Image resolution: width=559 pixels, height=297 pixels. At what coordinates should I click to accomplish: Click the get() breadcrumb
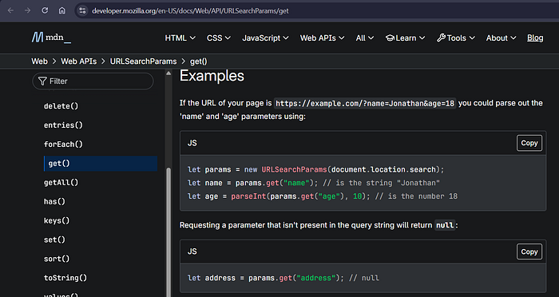coord(199,61)
